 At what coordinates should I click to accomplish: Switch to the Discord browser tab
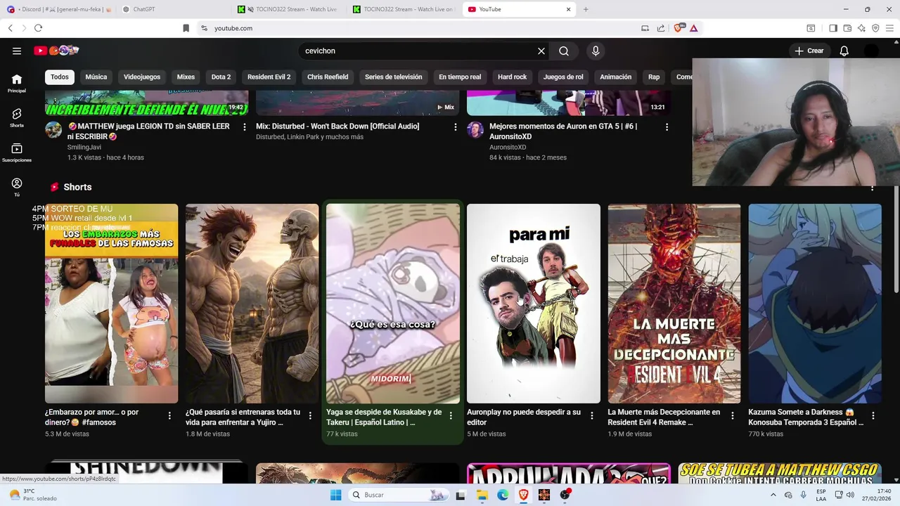(60, 9)
